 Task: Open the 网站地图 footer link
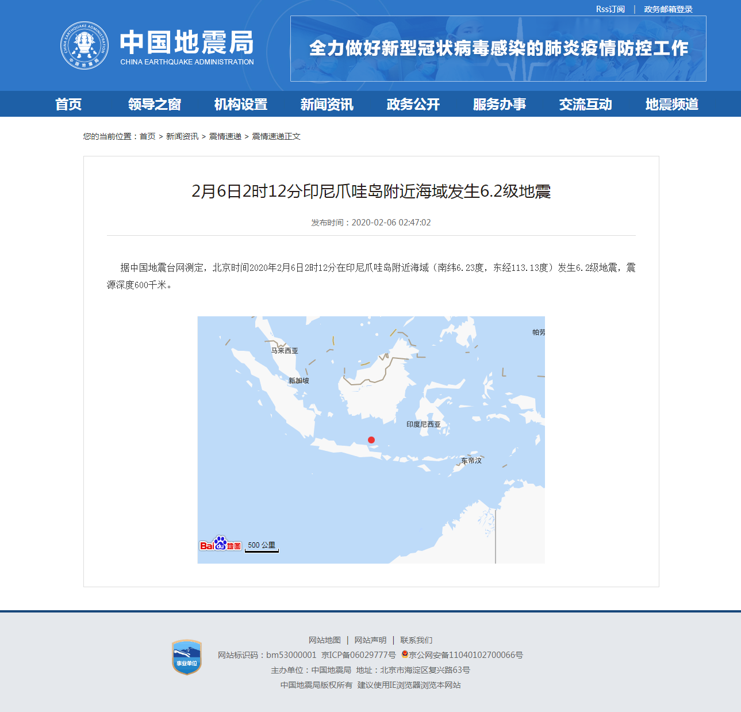325,640
